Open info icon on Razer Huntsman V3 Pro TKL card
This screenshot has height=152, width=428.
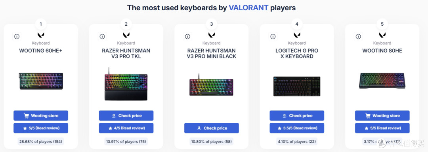(102, 36)
